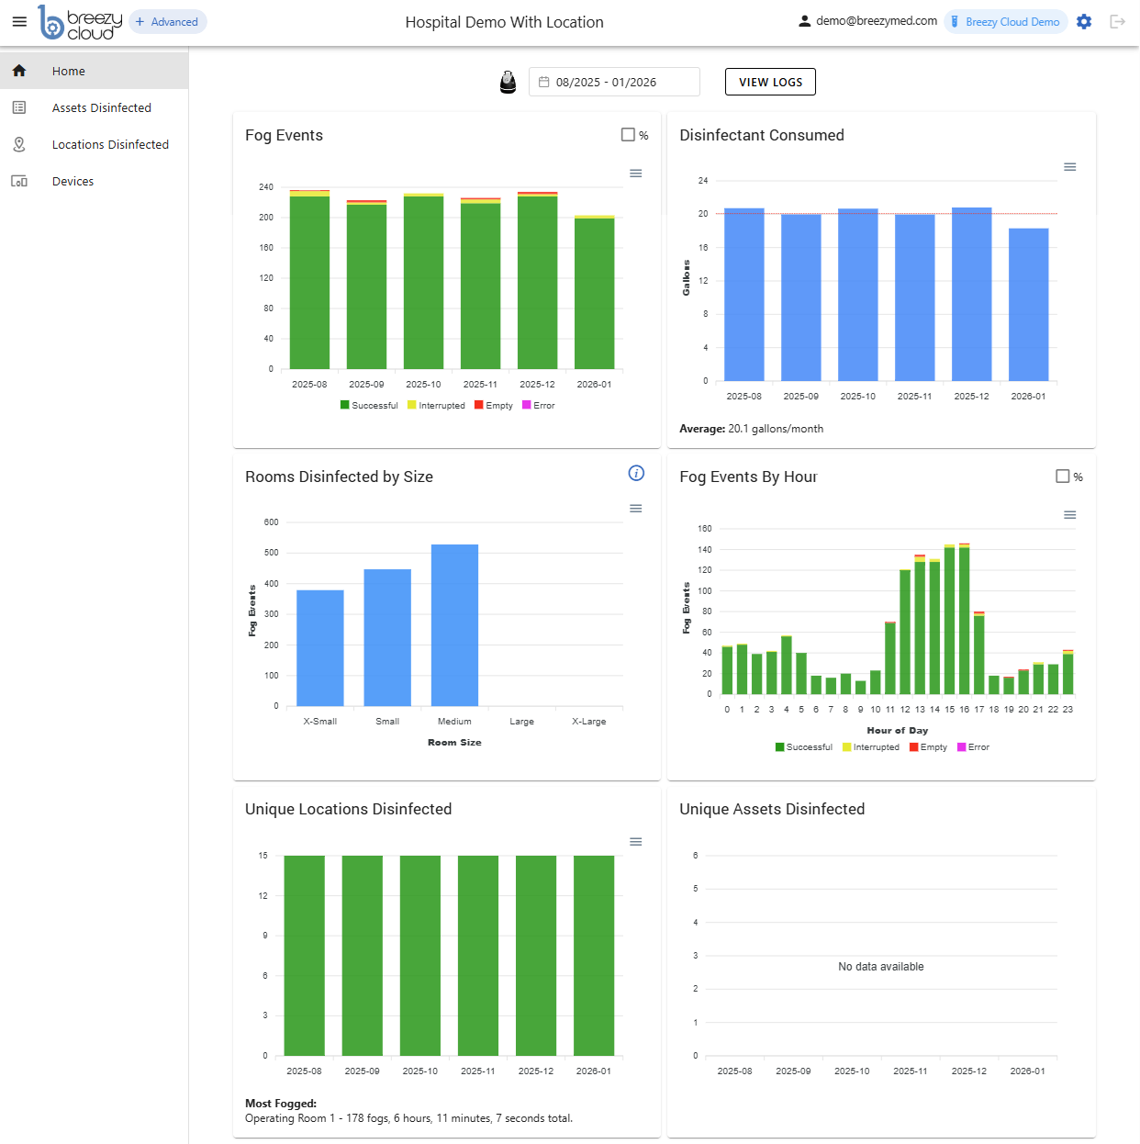Toggle percent checkbox on Fog Events By Hour
1140x1144 pixels.
click(x=1062, y=477)
